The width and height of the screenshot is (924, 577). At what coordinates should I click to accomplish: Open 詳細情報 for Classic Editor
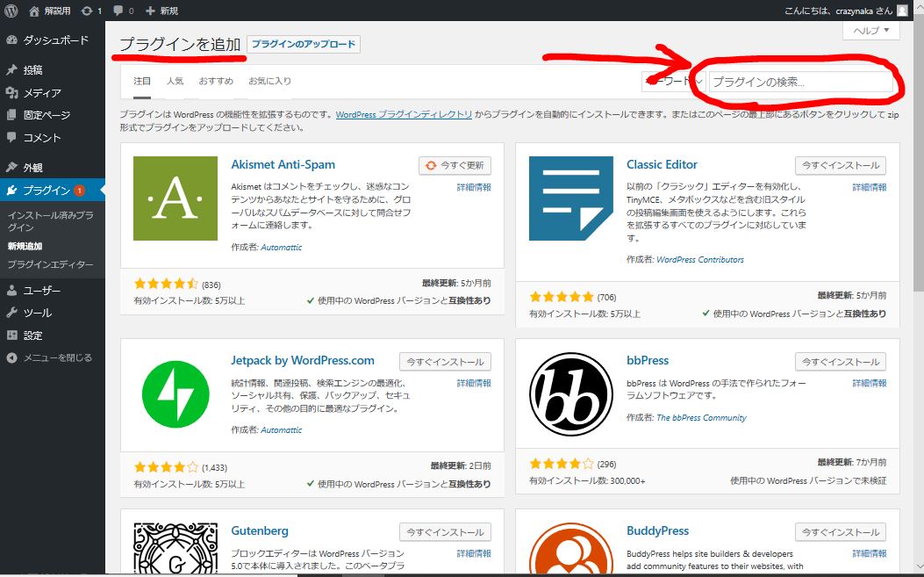pos(870,188)
